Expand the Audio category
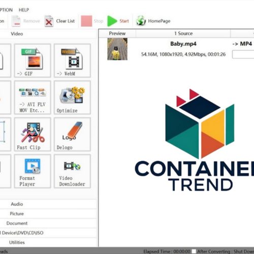254x254 pixels. (x=48, y=204)
